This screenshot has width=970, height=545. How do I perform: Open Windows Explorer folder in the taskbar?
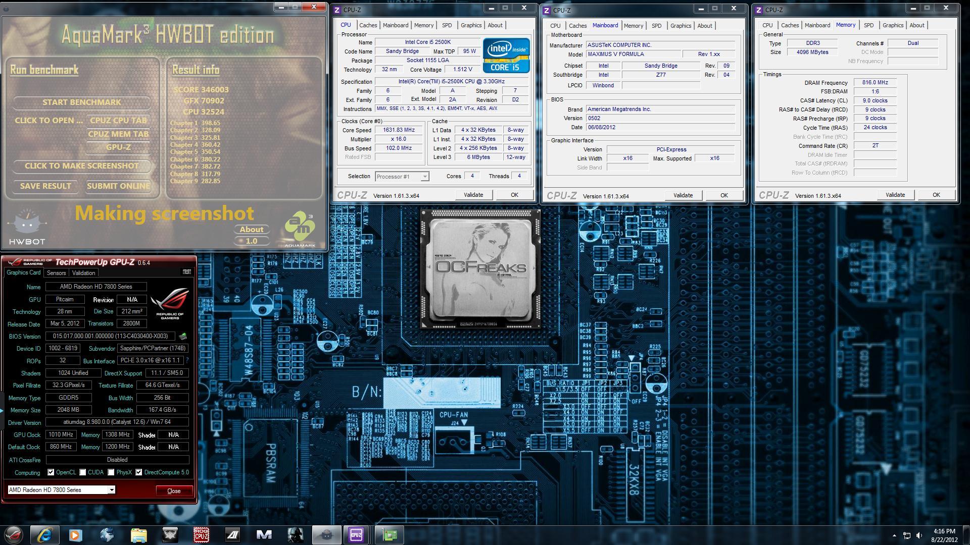(138, 534)
